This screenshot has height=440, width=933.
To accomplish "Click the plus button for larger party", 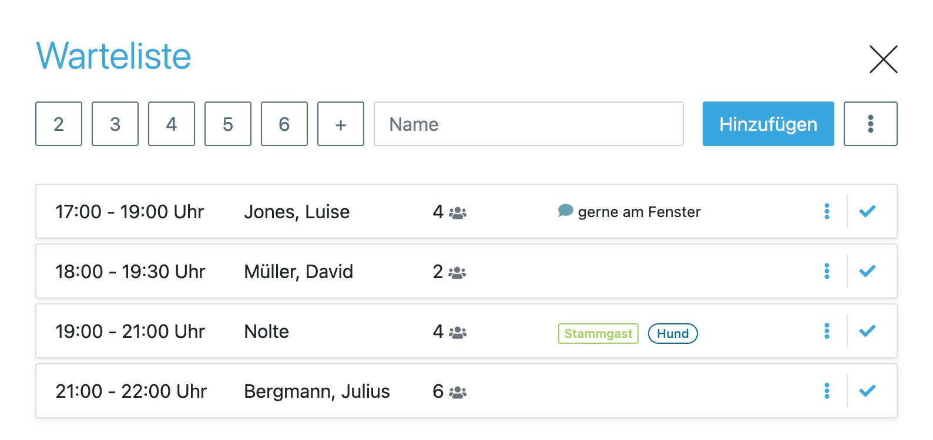I will [x=341, y=124].
